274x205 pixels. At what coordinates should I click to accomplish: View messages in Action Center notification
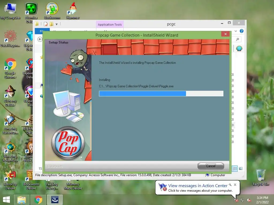tap(198, 186)
